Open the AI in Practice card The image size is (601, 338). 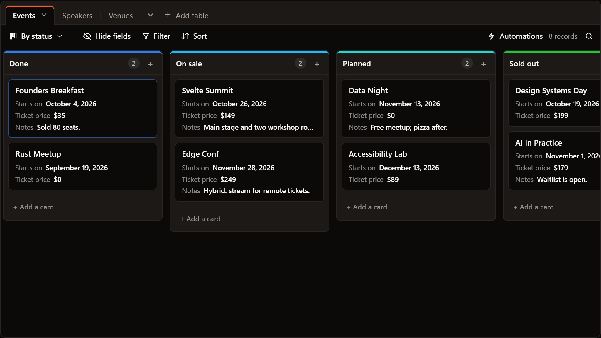coord(555,161)
